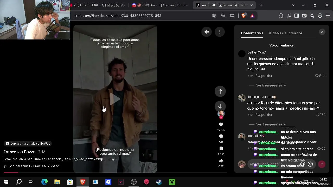
Task: Open comments via speech bubble icon
Action: click(221, 136)
